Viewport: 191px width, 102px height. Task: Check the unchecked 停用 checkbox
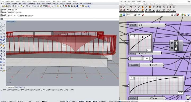click(70, 90)
